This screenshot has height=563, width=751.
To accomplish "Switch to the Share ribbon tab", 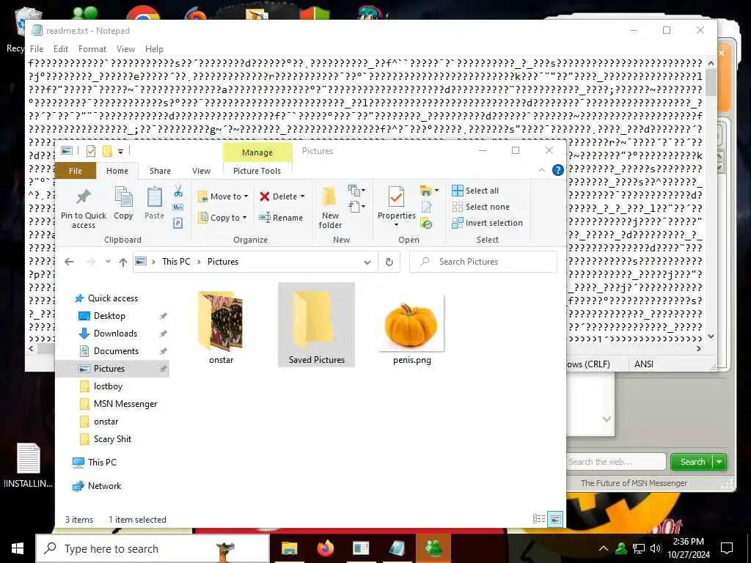I will (160, 171).
